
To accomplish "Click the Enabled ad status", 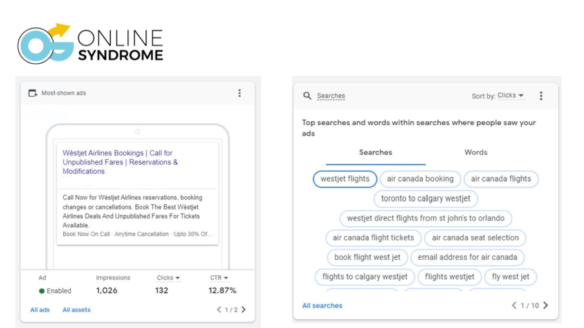I will click(x=55, y=291).
